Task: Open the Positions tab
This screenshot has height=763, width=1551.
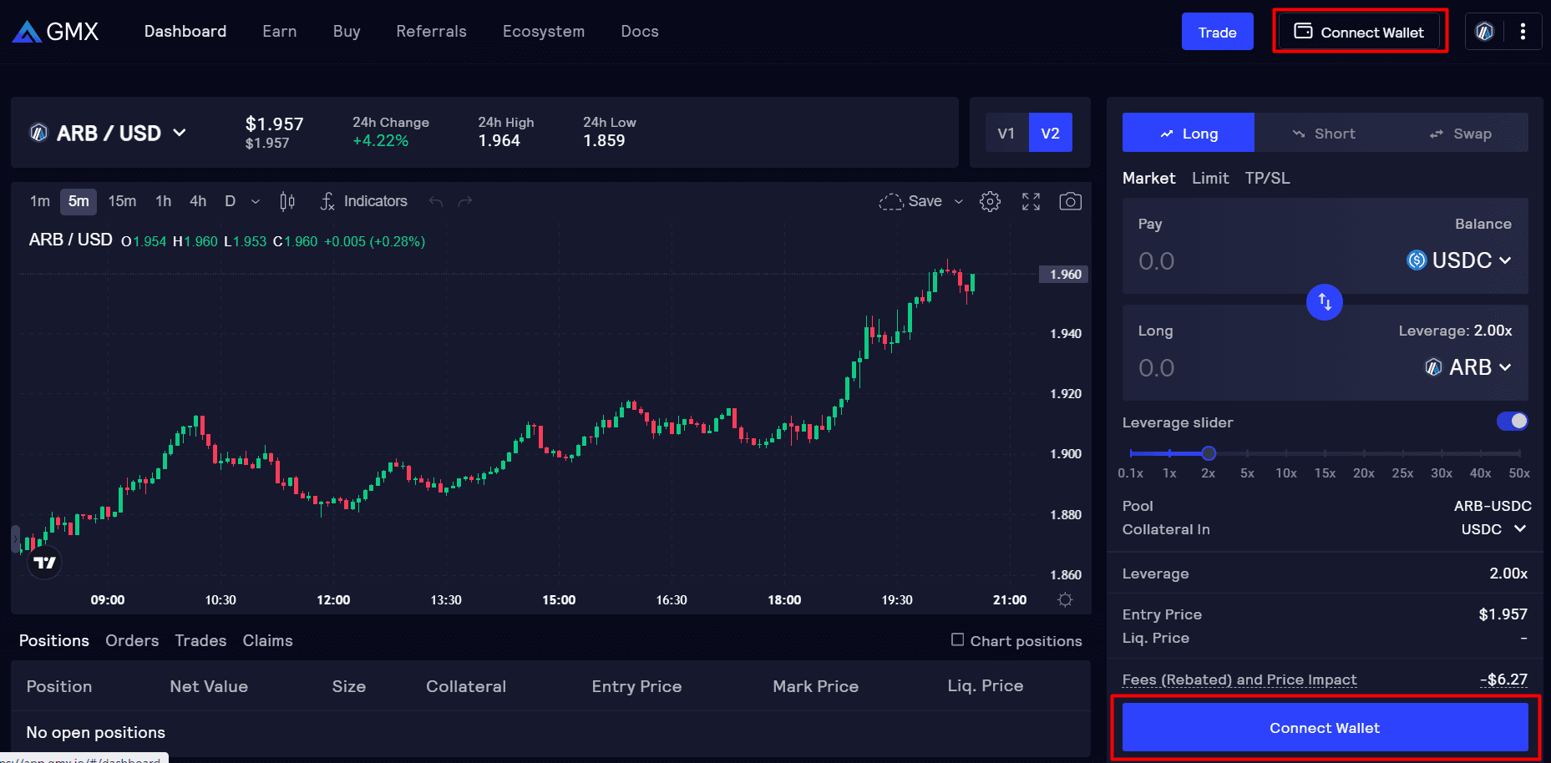Action: [x=54, y=640]
